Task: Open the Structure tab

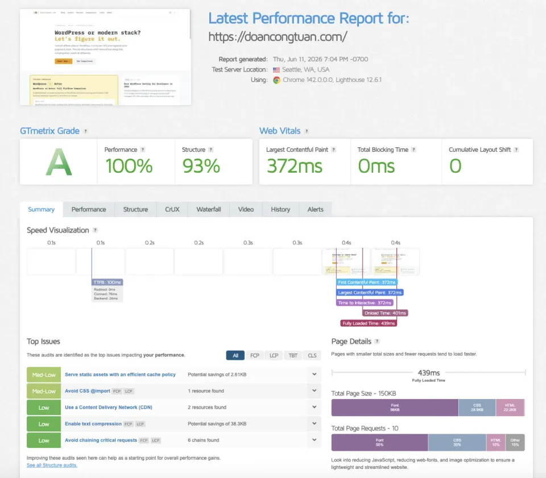Action: coord(135,209)
